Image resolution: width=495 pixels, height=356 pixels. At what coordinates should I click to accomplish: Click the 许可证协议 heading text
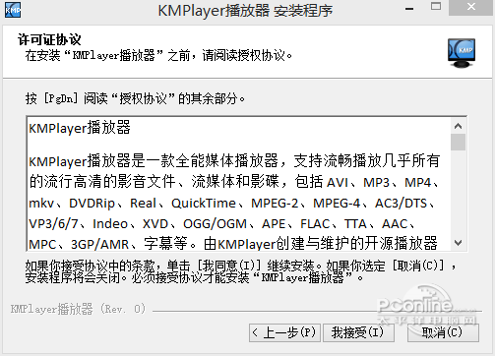pos(49,39)
